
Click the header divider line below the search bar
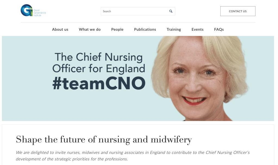tap(138, 22)
